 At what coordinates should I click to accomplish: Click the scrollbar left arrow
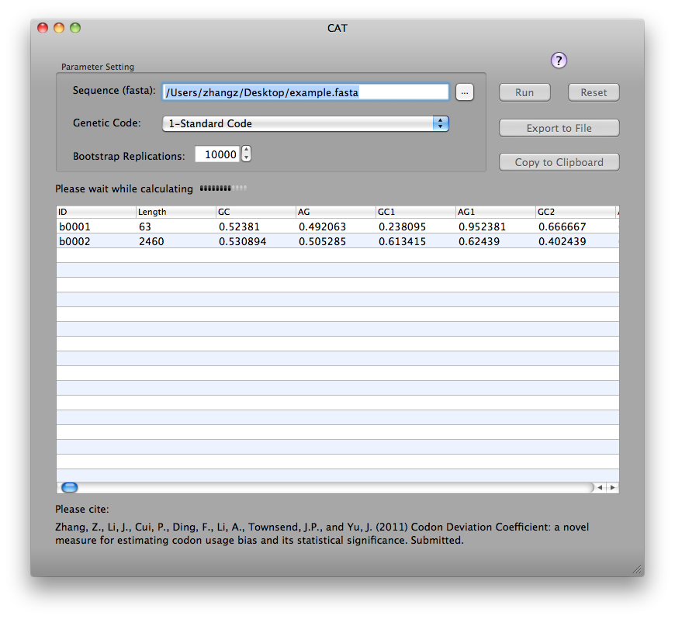[x=600, y=487]
